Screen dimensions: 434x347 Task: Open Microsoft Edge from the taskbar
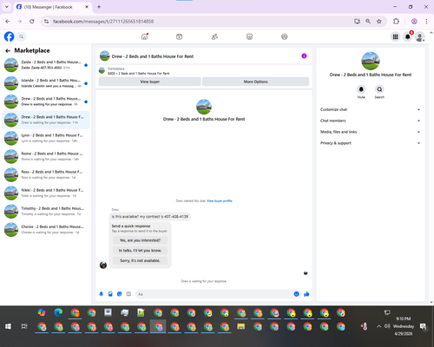click(x=58, y=312)
